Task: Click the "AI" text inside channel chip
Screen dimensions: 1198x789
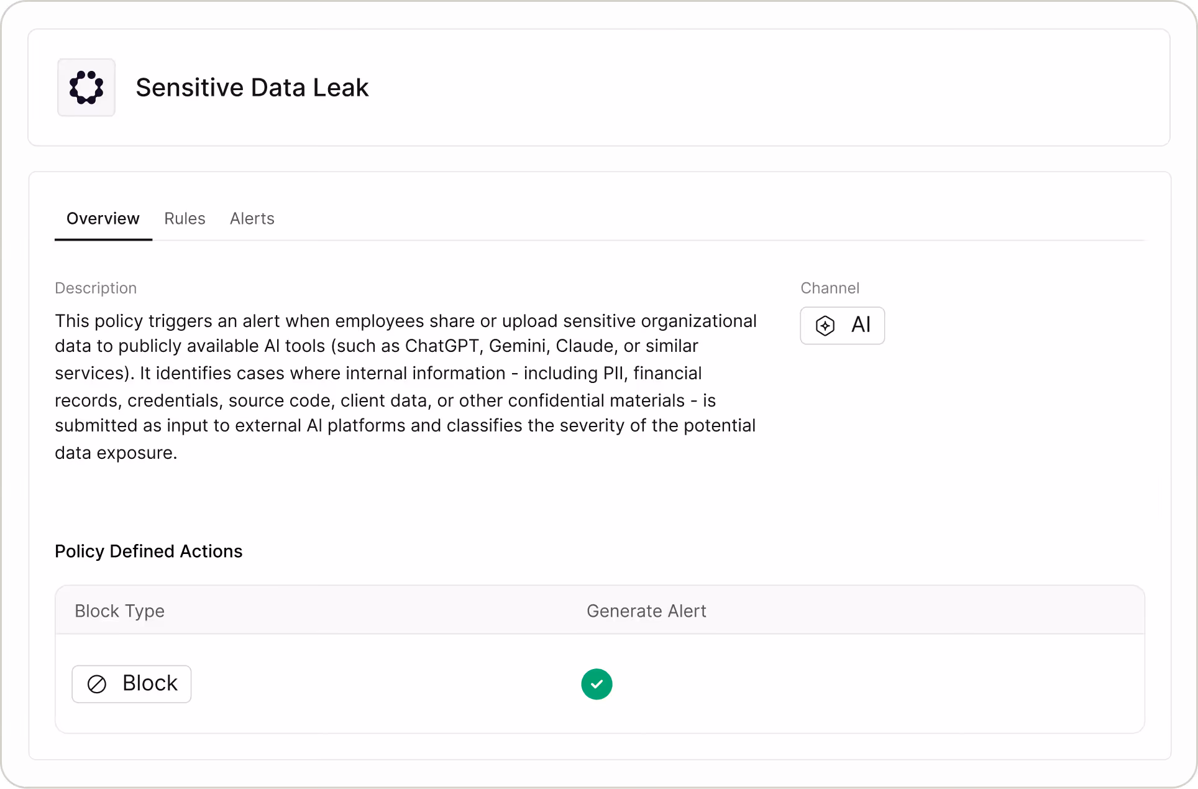Action: (861, 325)
